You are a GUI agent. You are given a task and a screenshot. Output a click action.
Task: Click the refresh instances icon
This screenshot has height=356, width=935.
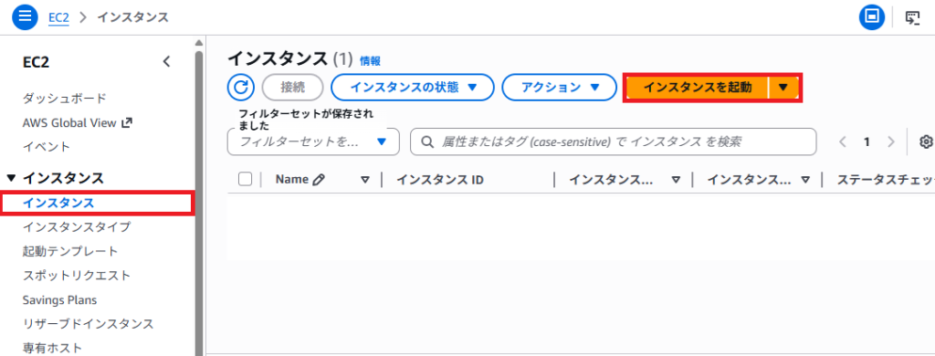241,88
